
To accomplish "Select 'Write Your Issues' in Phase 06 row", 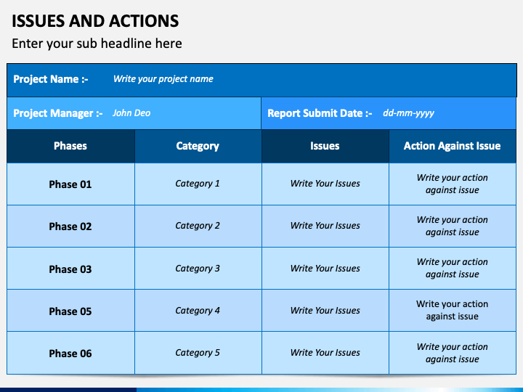I will (x=325, y=353).
